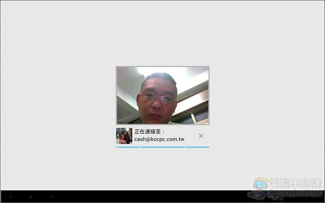Tap the black system navigation bar

pos(162,196)
